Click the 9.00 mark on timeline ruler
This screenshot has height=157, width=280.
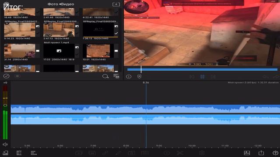159,146
